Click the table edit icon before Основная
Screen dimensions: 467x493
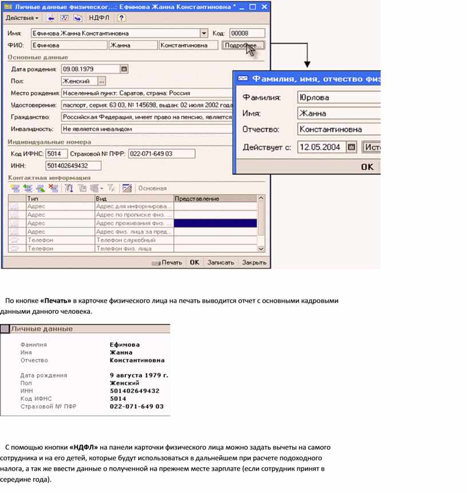tap(127, 188)
